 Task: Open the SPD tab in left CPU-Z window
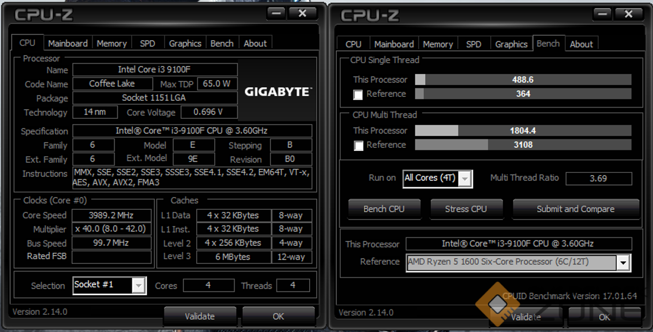point(147,43)
